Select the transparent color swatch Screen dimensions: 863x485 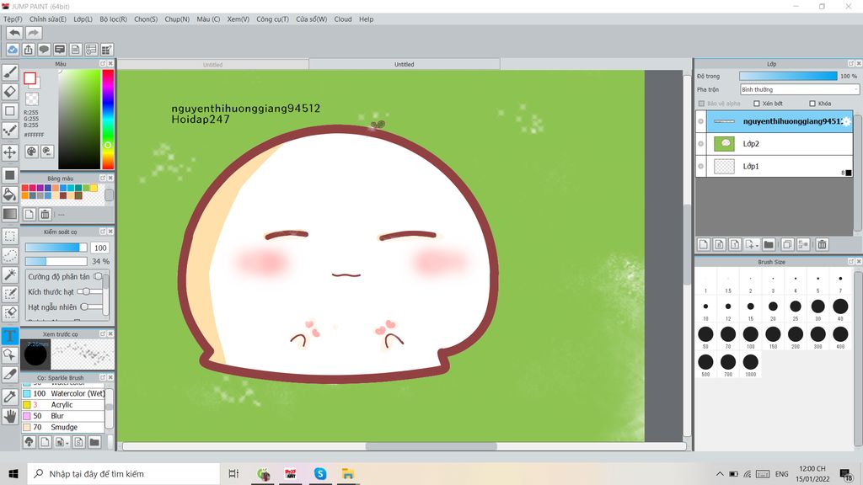(32, 99)
